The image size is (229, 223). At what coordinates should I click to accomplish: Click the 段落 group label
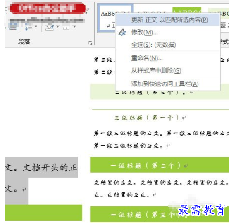coord(24,42)
